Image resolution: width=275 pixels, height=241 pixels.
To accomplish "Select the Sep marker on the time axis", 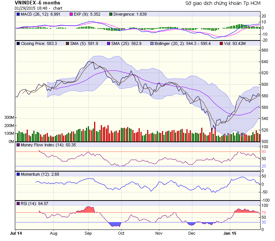I will (x=88, y=234).
